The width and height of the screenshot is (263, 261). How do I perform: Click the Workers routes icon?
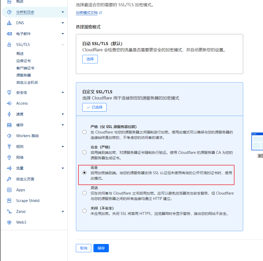tap(9, 136)
